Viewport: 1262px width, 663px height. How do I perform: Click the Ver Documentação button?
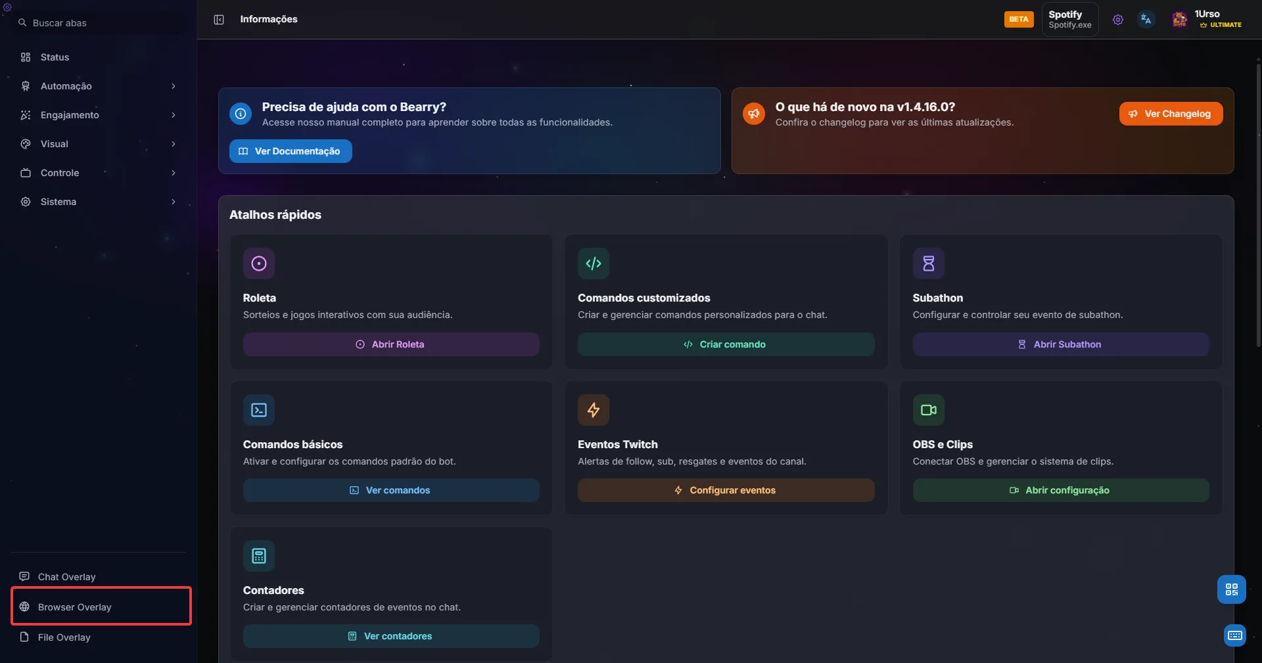[290, 150]
